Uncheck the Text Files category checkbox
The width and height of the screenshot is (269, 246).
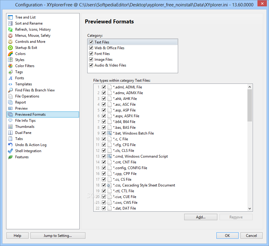91,42
